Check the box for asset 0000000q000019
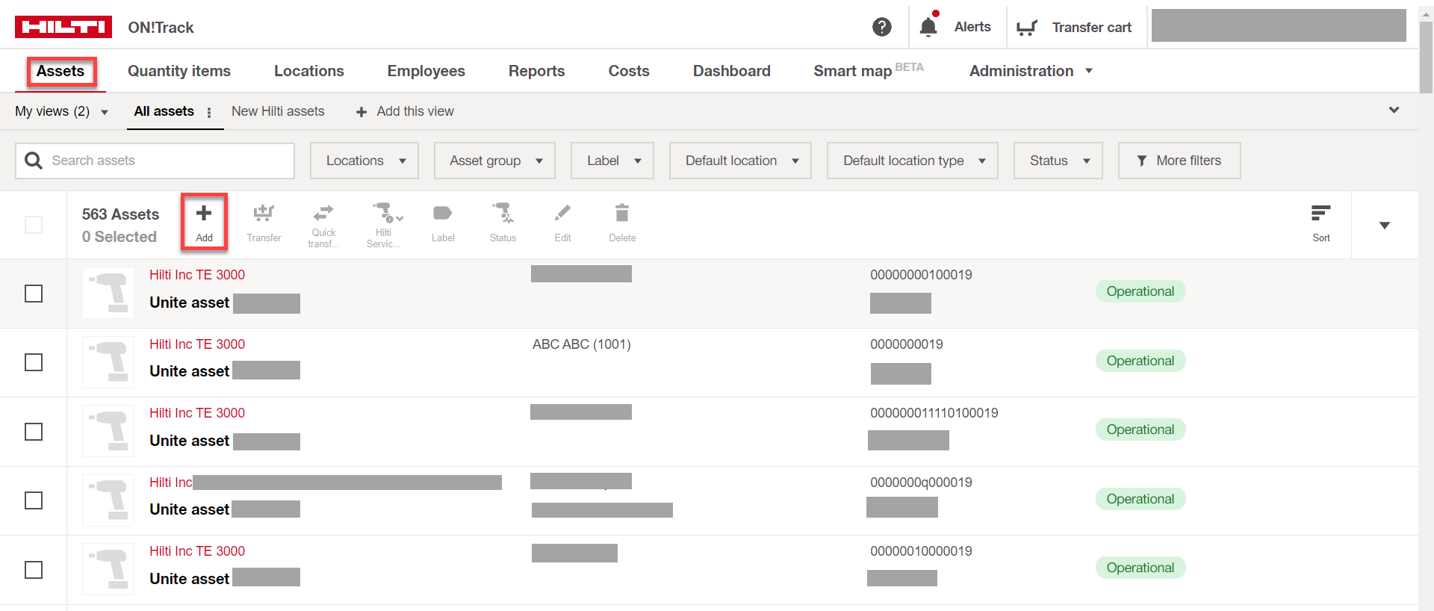The image size is (1434, 611). 34,500
